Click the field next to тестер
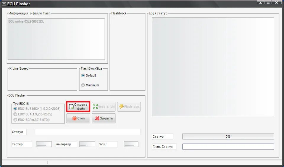Screen dimensions: 284x167 click(x=44, y=144)
